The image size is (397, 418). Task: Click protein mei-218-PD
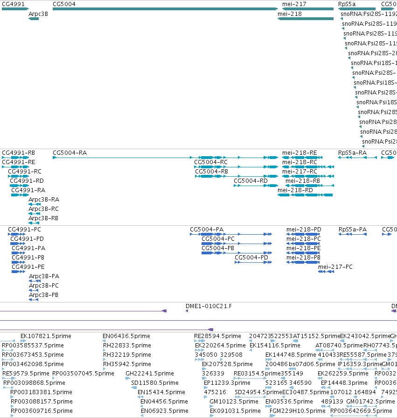pyautogui.click(x=304, y=229)
